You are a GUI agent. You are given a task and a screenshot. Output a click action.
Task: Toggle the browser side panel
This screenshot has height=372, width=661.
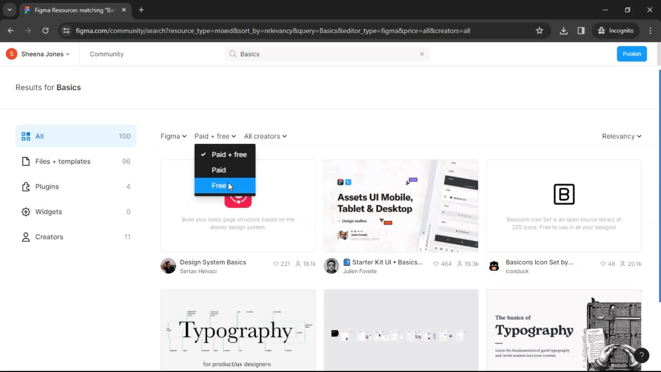(x=581, y=31)
